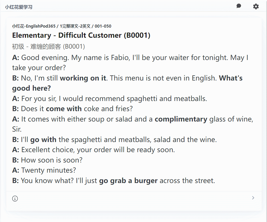Click the "Excellent choice" dialogue line
Viewport: 267px width, 222px height.
pyautogui.click(x=98, y=150)
